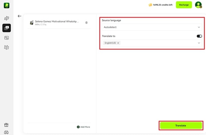This screenshot has width=206, height=135.
Task: Click the Recharge button
Action: pyautogui.click(x=184, y=5)
